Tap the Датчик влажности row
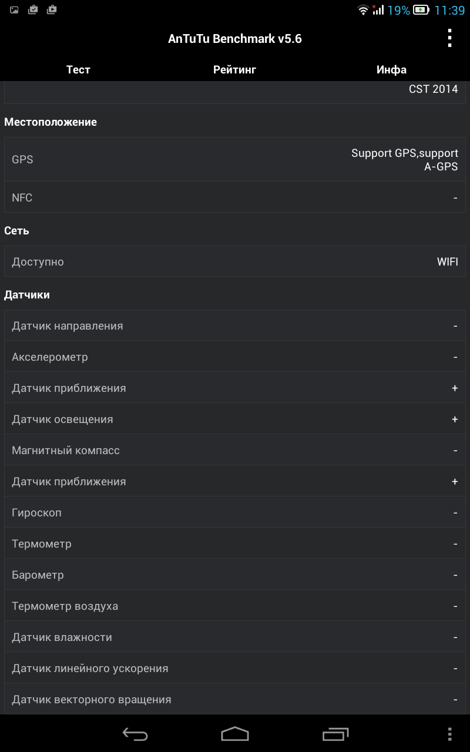The image size is (470, 752). [235, 637]
